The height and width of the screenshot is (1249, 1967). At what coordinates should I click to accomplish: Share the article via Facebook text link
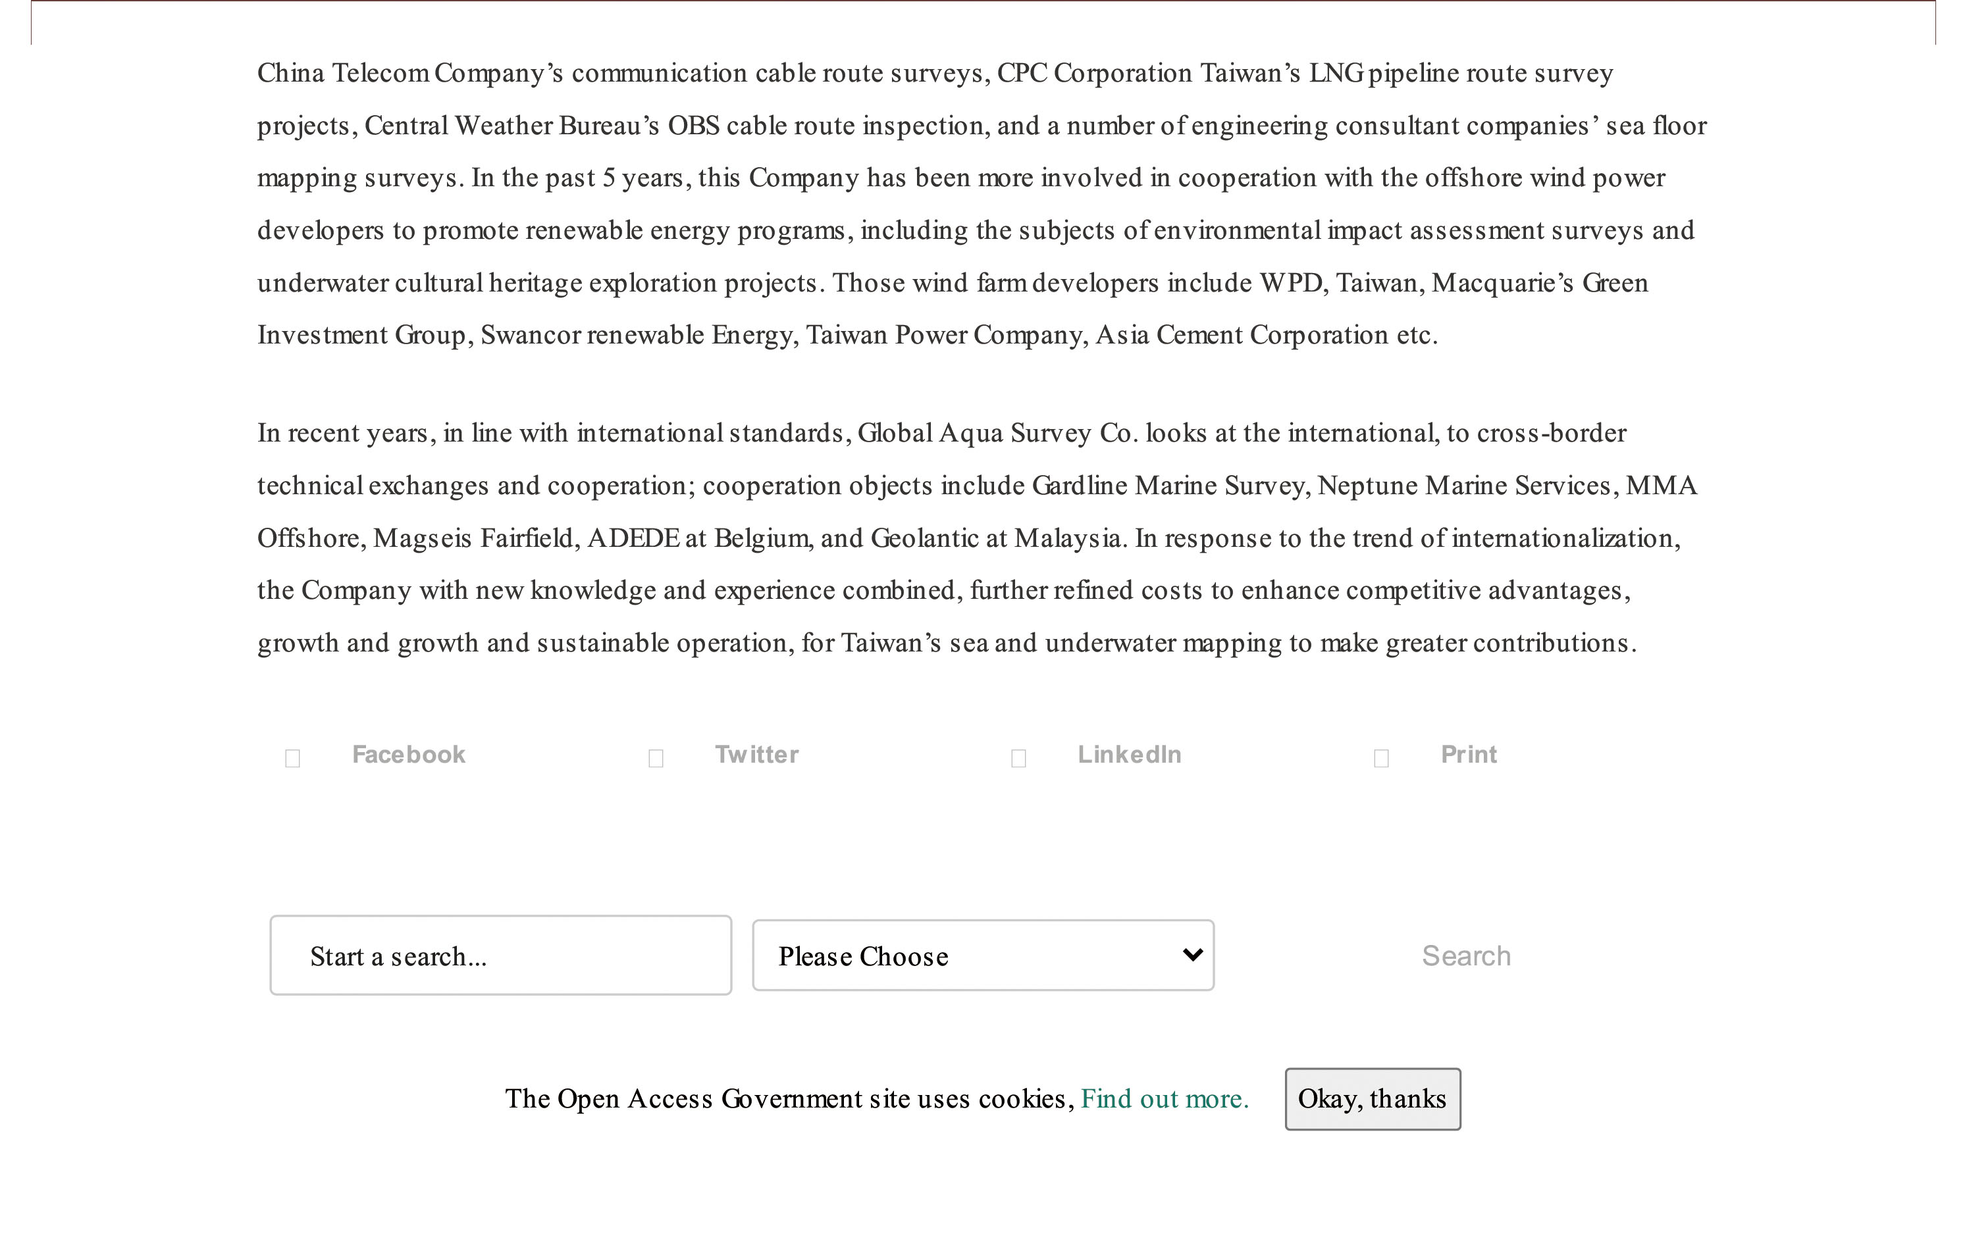pos(408,754)
